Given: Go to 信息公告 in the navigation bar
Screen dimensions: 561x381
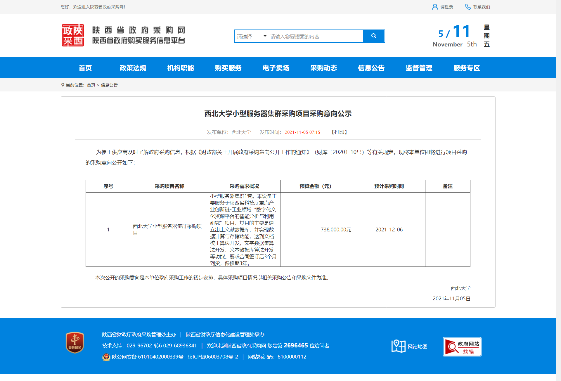Looking at the screenshot, I should click(371, 68).
